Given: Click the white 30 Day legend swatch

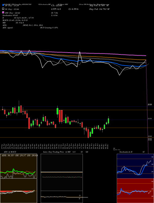Looking at the screenshot, I should tap(3, 9).
